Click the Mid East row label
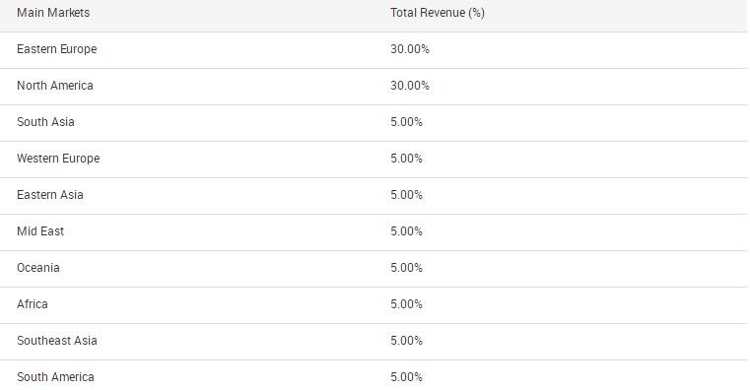 (x=40, y=231)
